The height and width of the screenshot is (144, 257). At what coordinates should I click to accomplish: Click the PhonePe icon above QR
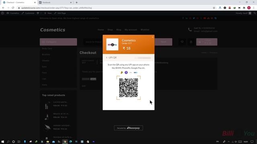pyautogui.click(x=126, y=72)
